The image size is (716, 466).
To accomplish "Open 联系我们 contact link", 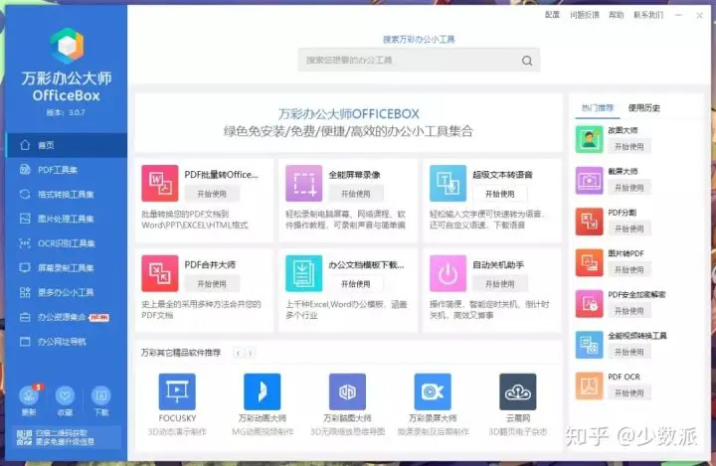I will (648, 15).
